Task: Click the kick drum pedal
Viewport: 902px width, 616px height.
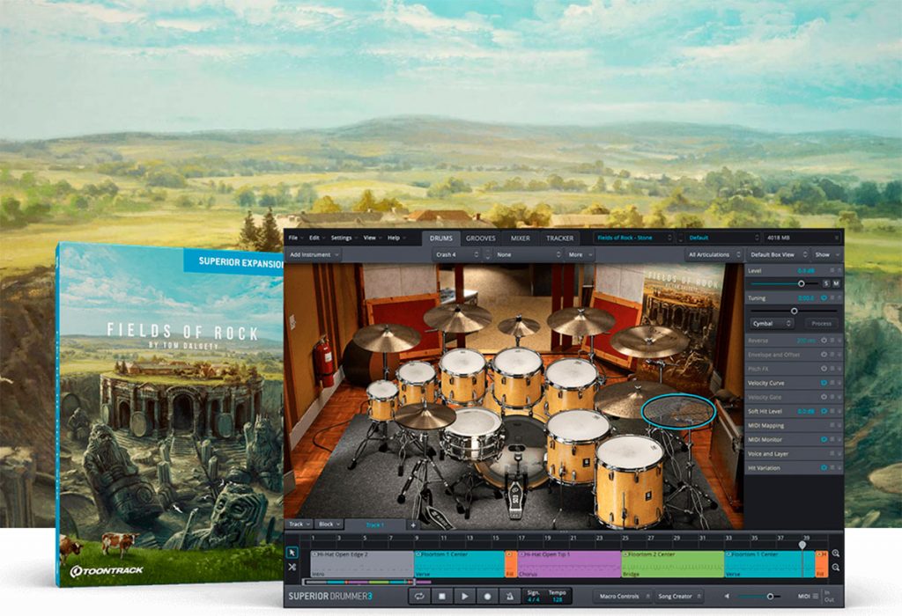Action: pyautogui.click(x=514, y=499)
